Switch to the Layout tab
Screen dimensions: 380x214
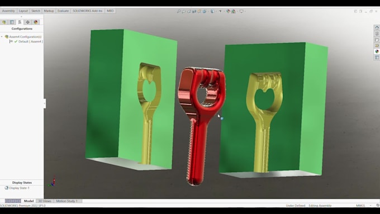tap(23, 11)
